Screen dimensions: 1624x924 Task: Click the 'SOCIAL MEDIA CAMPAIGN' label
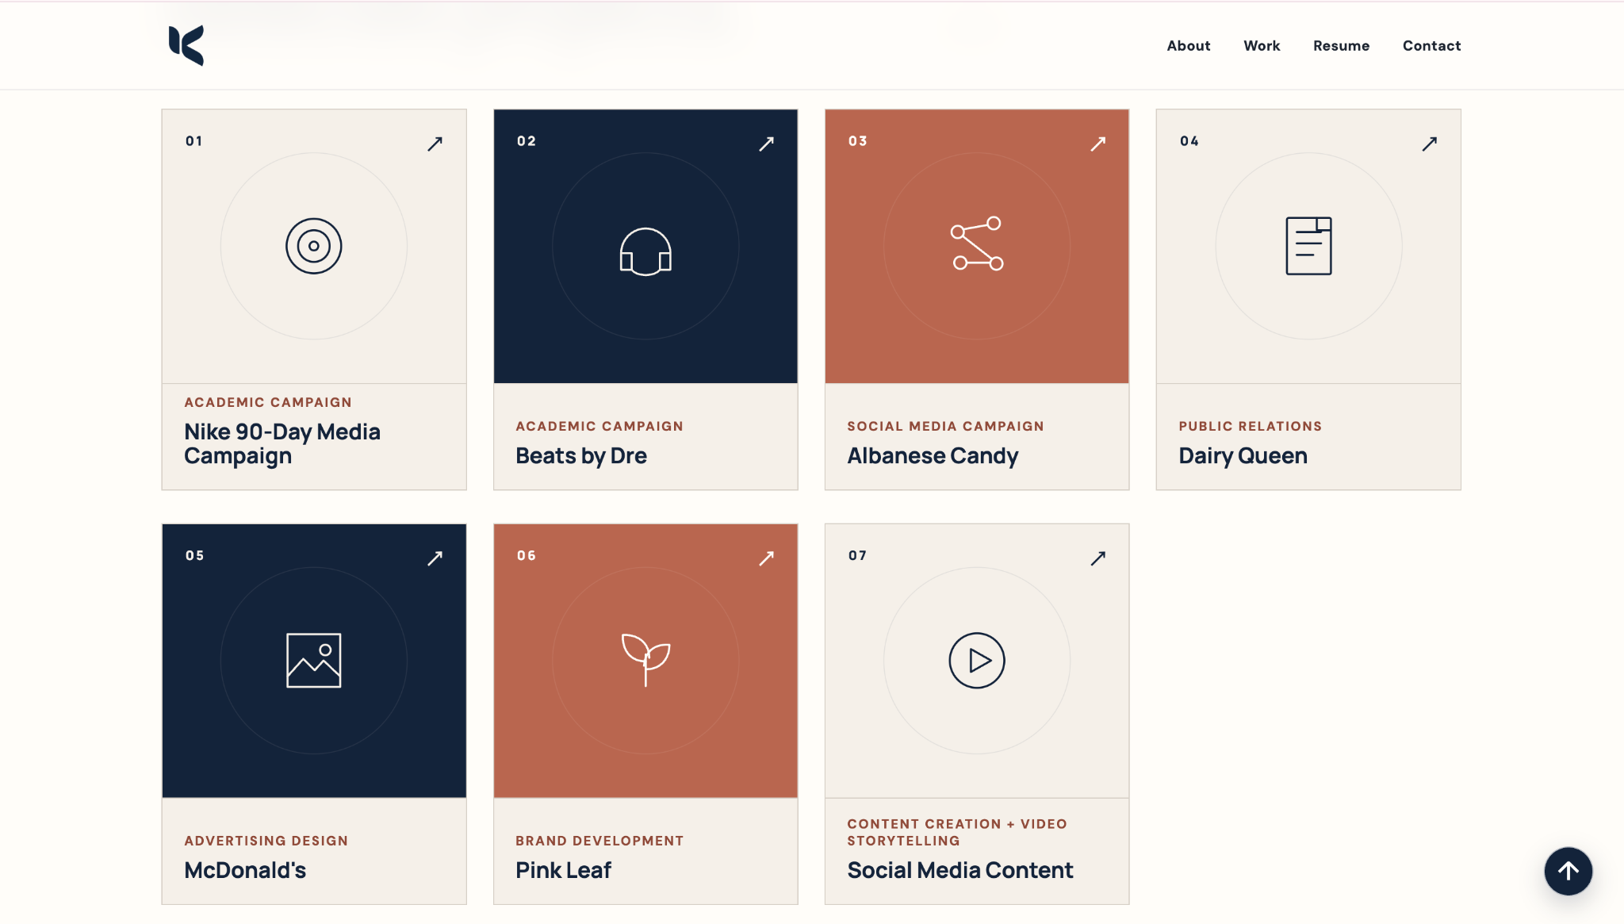945,426
